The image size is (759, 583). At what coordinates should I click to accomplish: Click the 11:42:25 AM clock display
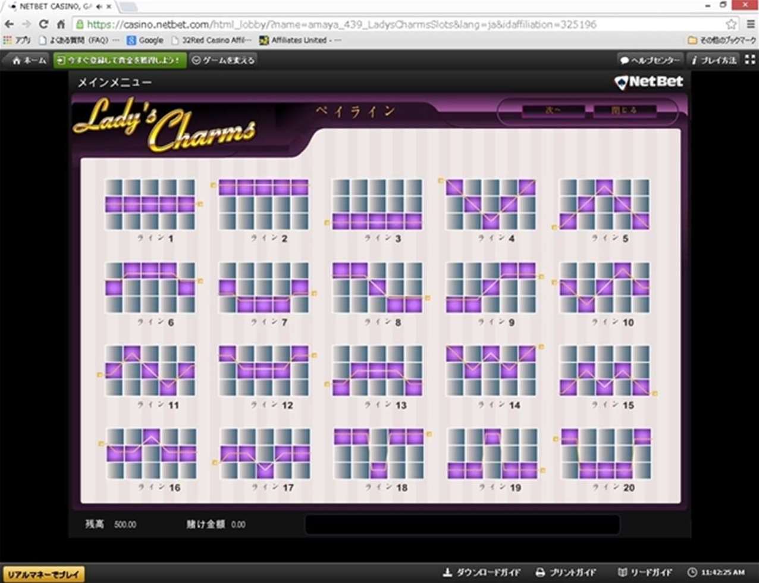pyautogui.click(x=716, y=572)
